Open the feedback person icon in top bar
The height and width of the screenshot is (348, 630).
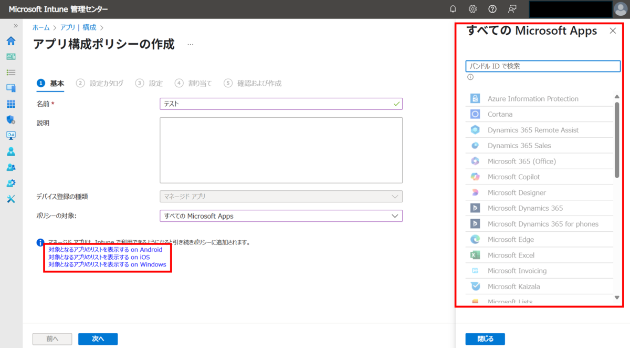512,9
